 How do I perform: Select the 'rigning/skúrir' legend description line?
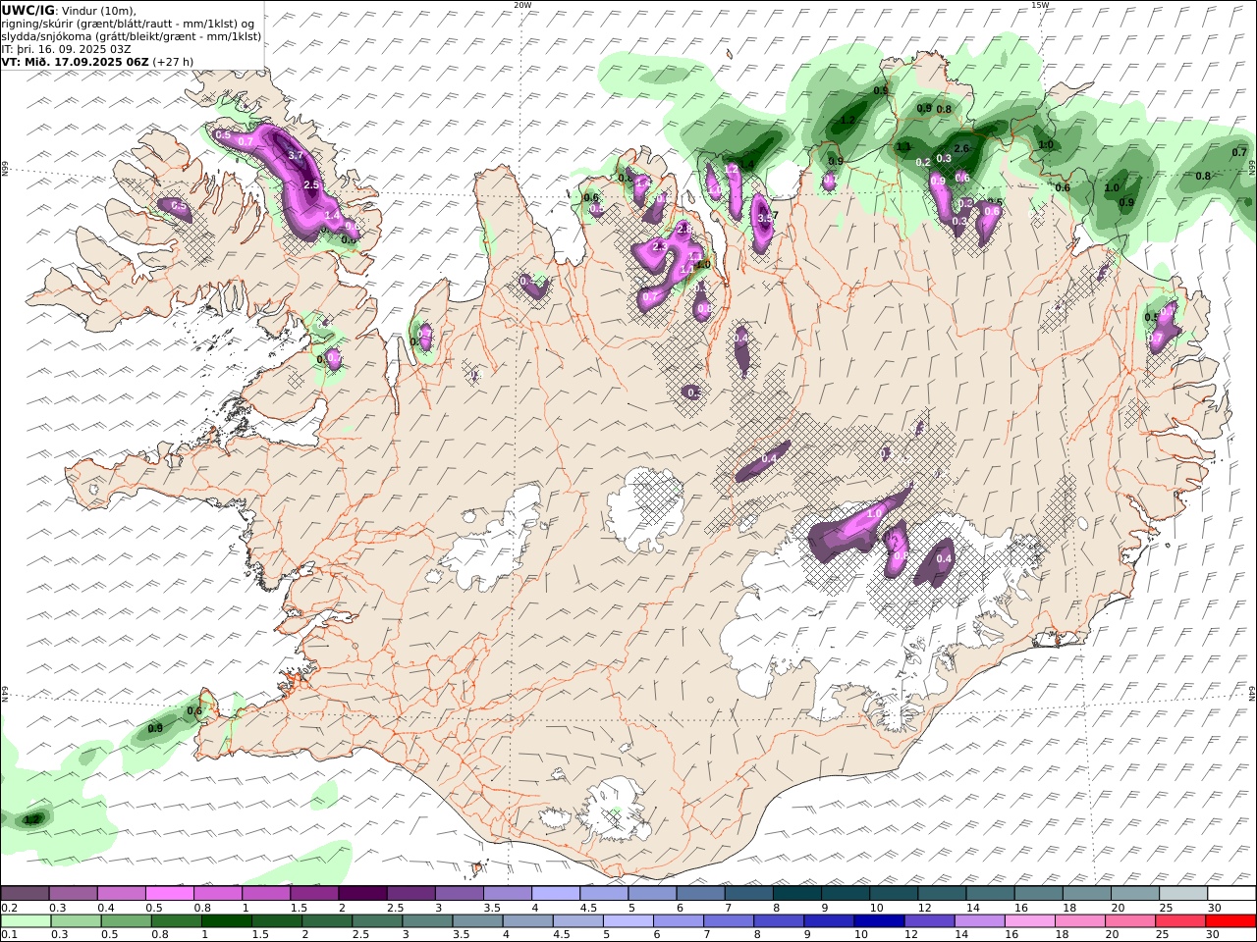pyautogui.click(x=128, y=24)
